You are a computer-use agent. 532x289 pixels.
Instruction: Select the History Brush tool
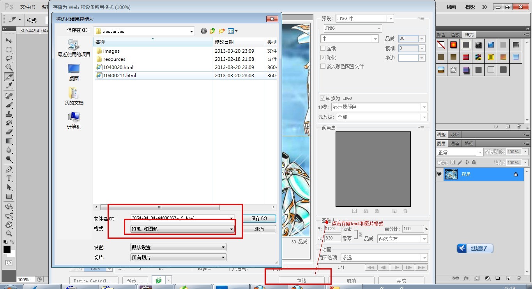coord(9,123)
